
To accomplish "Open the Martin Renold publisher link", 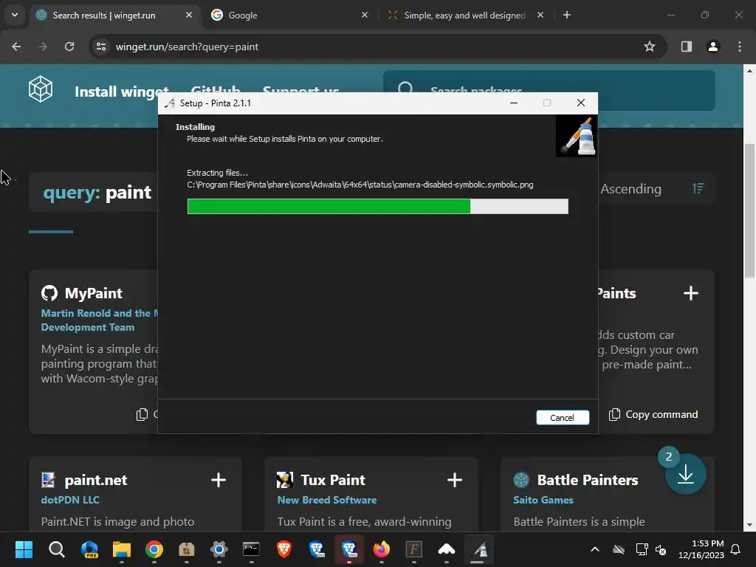I will tap(100, 320).
